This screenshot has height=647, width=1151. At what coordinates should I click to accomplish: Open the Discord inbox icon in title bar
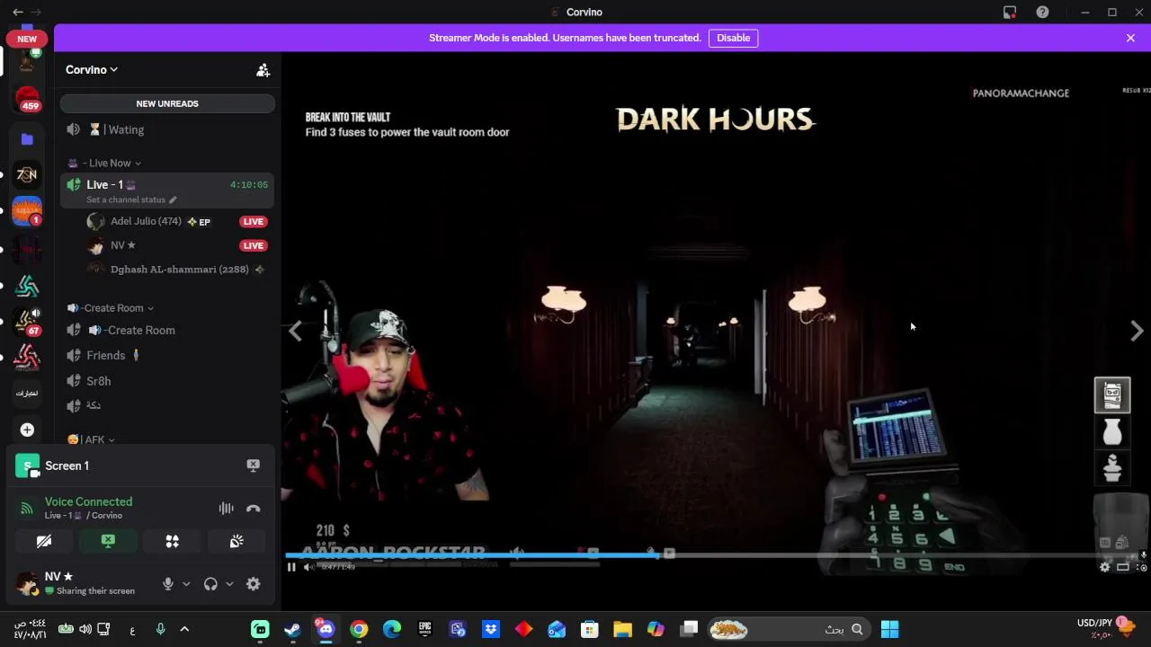1010,12
